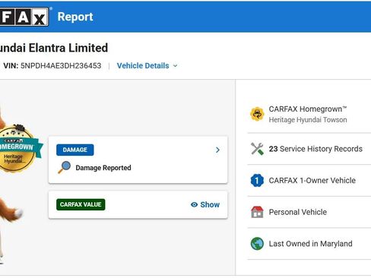Click the magnifying glass damage icon
The image size is (371, 278).
64,167
